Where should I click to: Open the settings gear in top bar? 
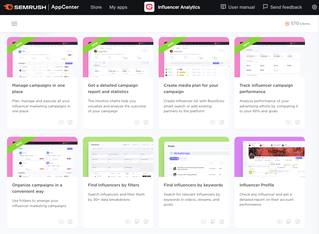tap(314, 7)
